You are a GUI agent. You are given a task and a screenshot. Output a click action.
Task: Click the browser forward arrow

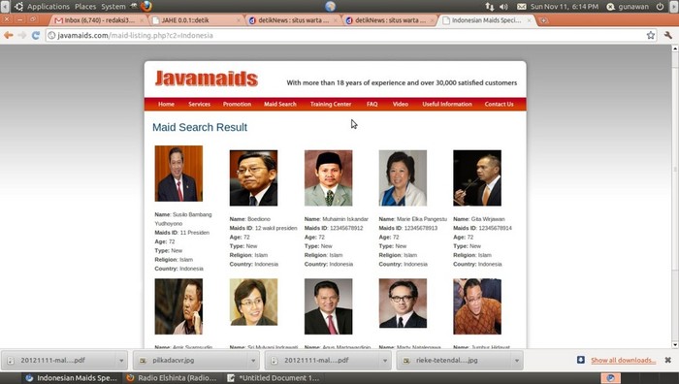[x=22, y=36]
